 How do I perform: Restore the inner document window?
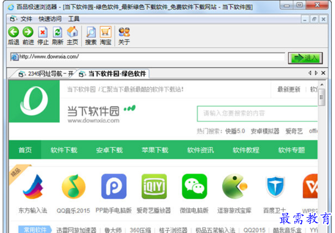click(314, 19)
